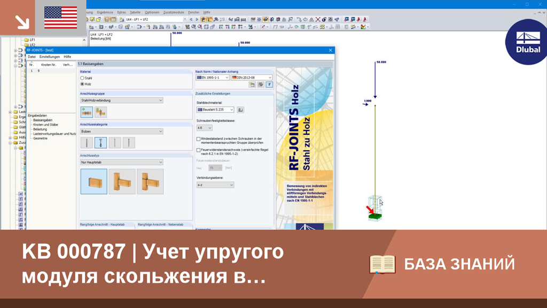Open the Schraubenfestigkeitsklasse 4.6 dropdown
Viewport: 547px width, 308px height.
pyautogui.click(x=204, y=128)
